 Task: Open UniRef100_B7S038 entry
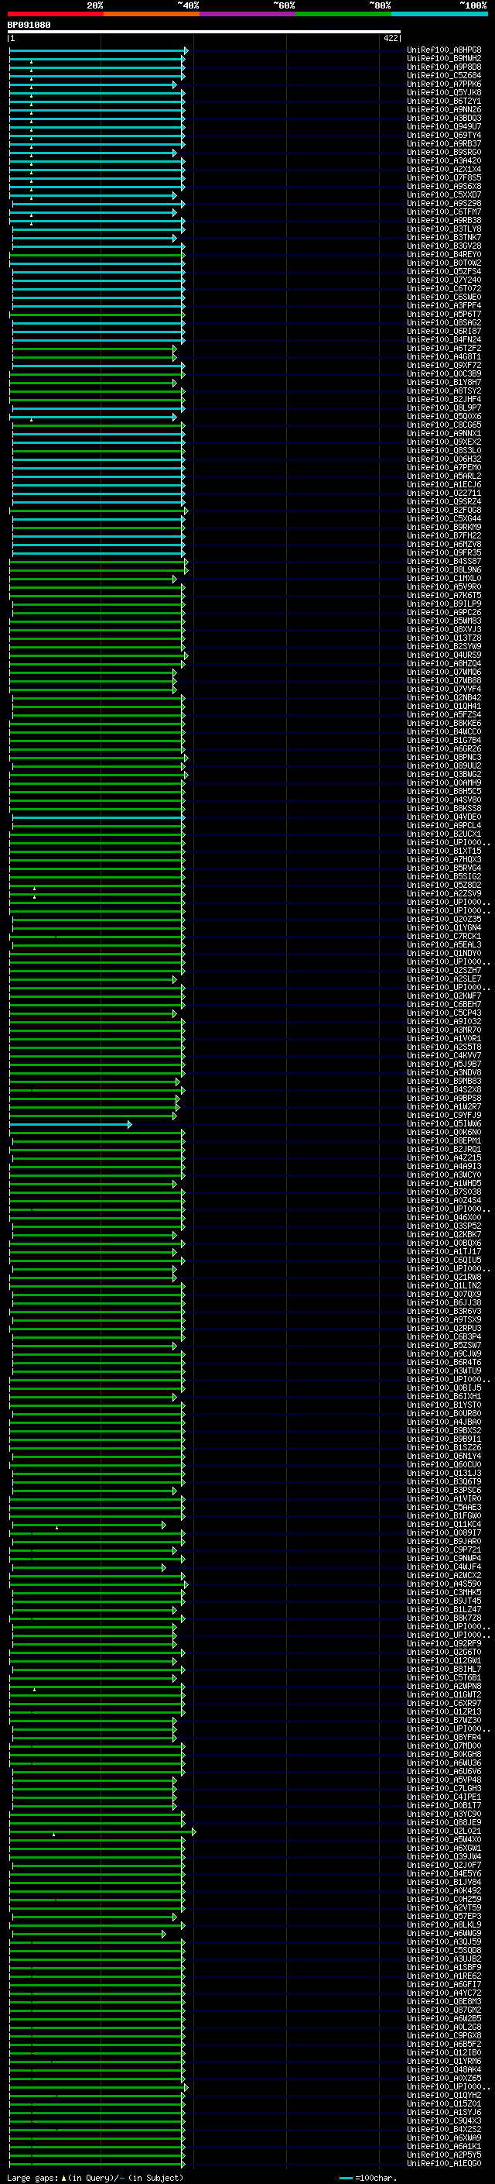coord(444,1192)
